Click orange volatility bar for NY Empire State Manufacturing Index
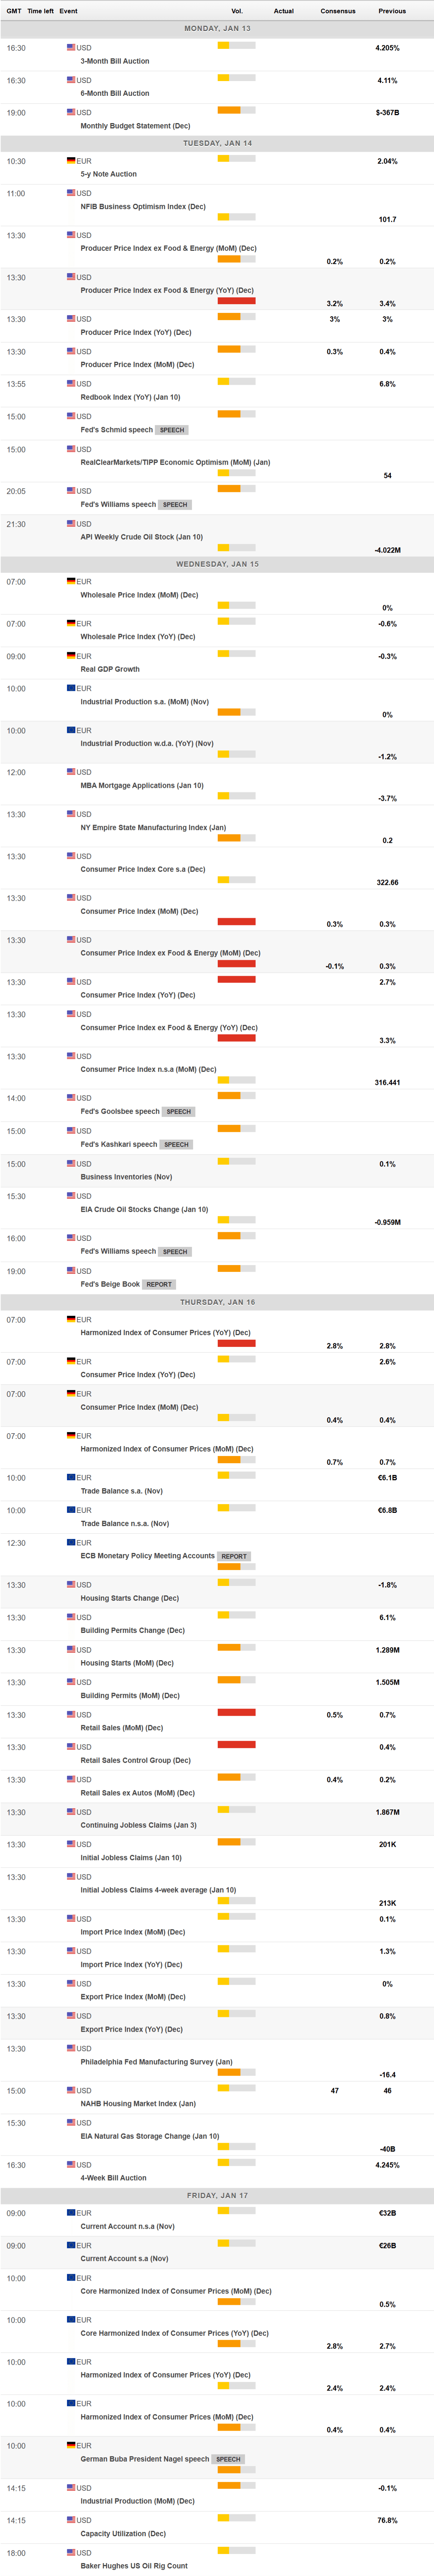 (229, 838)
